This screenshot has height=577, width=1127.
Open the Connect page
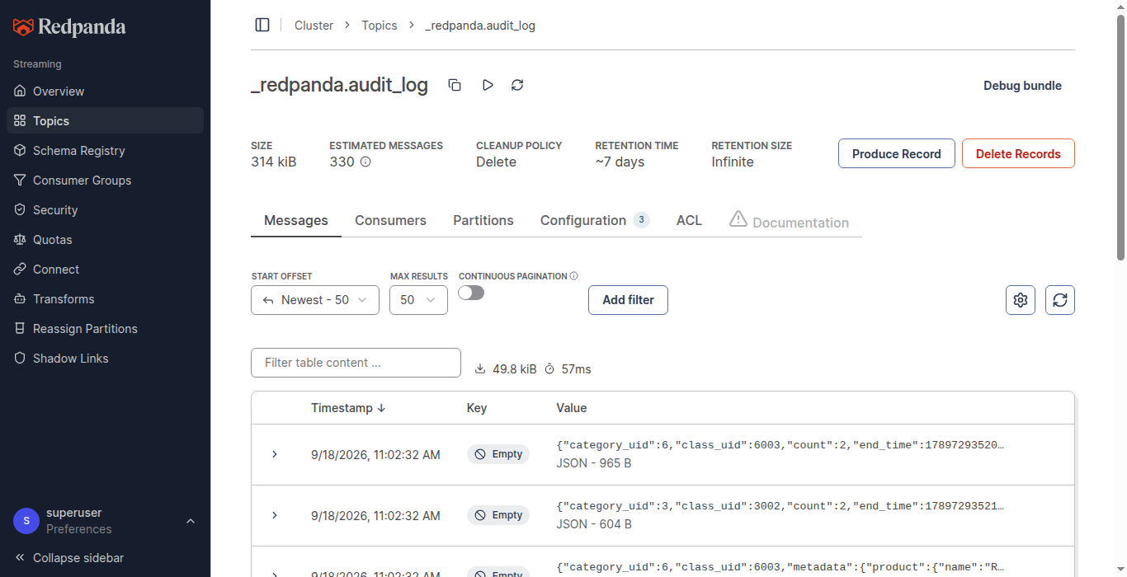click(x=105, y=270)
